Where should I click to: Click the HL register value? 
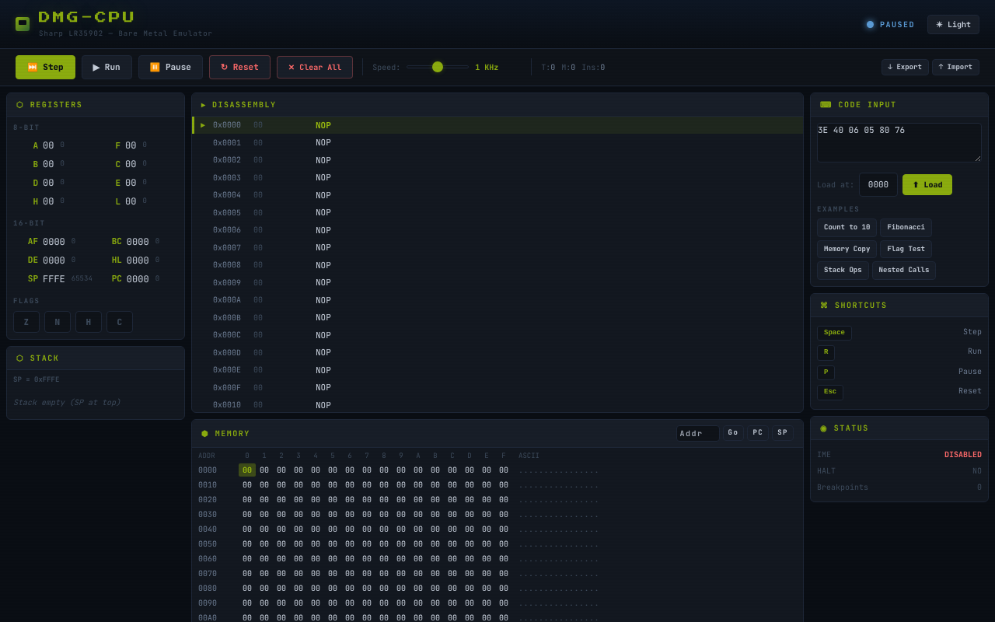[138, 260]
